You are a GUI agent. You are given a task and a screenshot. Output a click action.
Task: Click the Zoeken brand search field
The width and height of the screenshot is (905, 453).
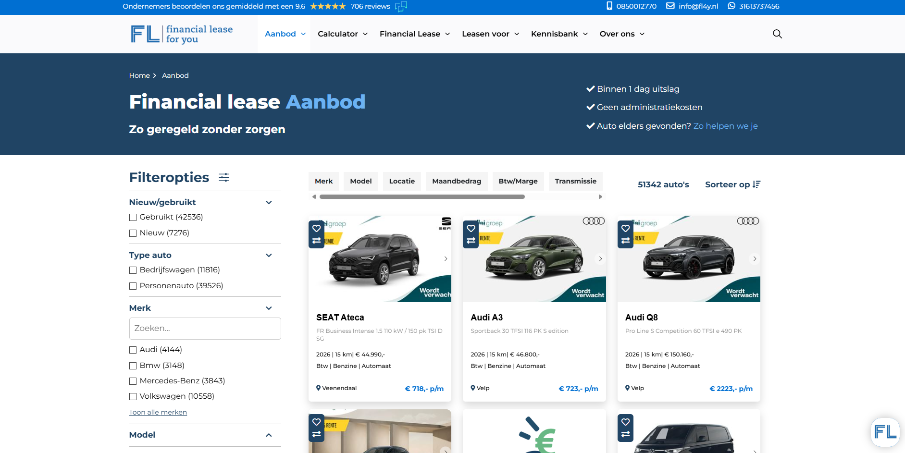(x=205, y=329)
